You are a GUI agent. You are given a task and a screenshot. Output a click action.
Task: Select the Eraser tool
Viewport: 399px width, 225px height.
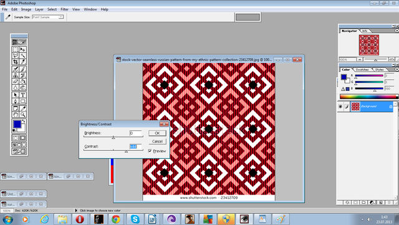click(x=16, y=82)
